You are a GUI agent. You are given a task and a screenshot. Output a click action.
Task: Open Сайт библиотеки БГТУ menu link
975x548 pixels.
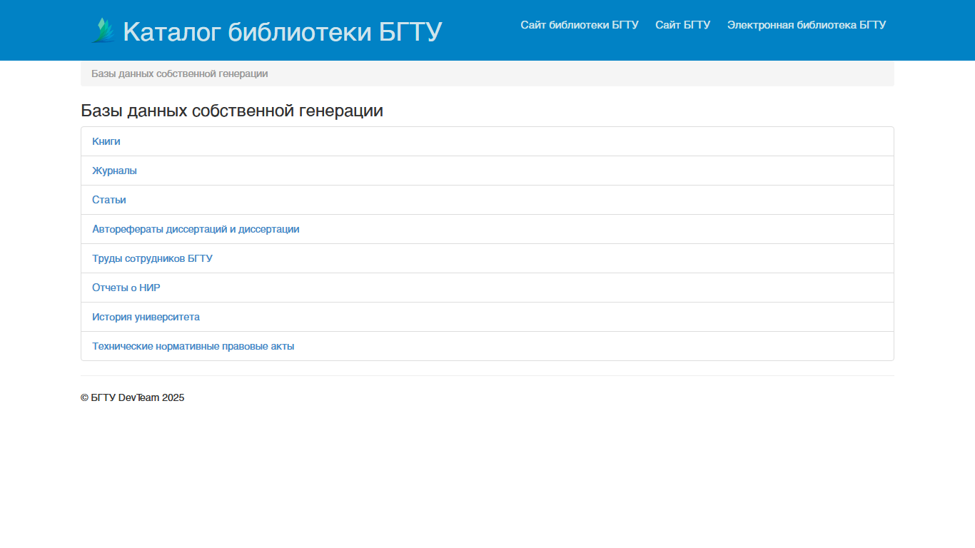[580, 25]
